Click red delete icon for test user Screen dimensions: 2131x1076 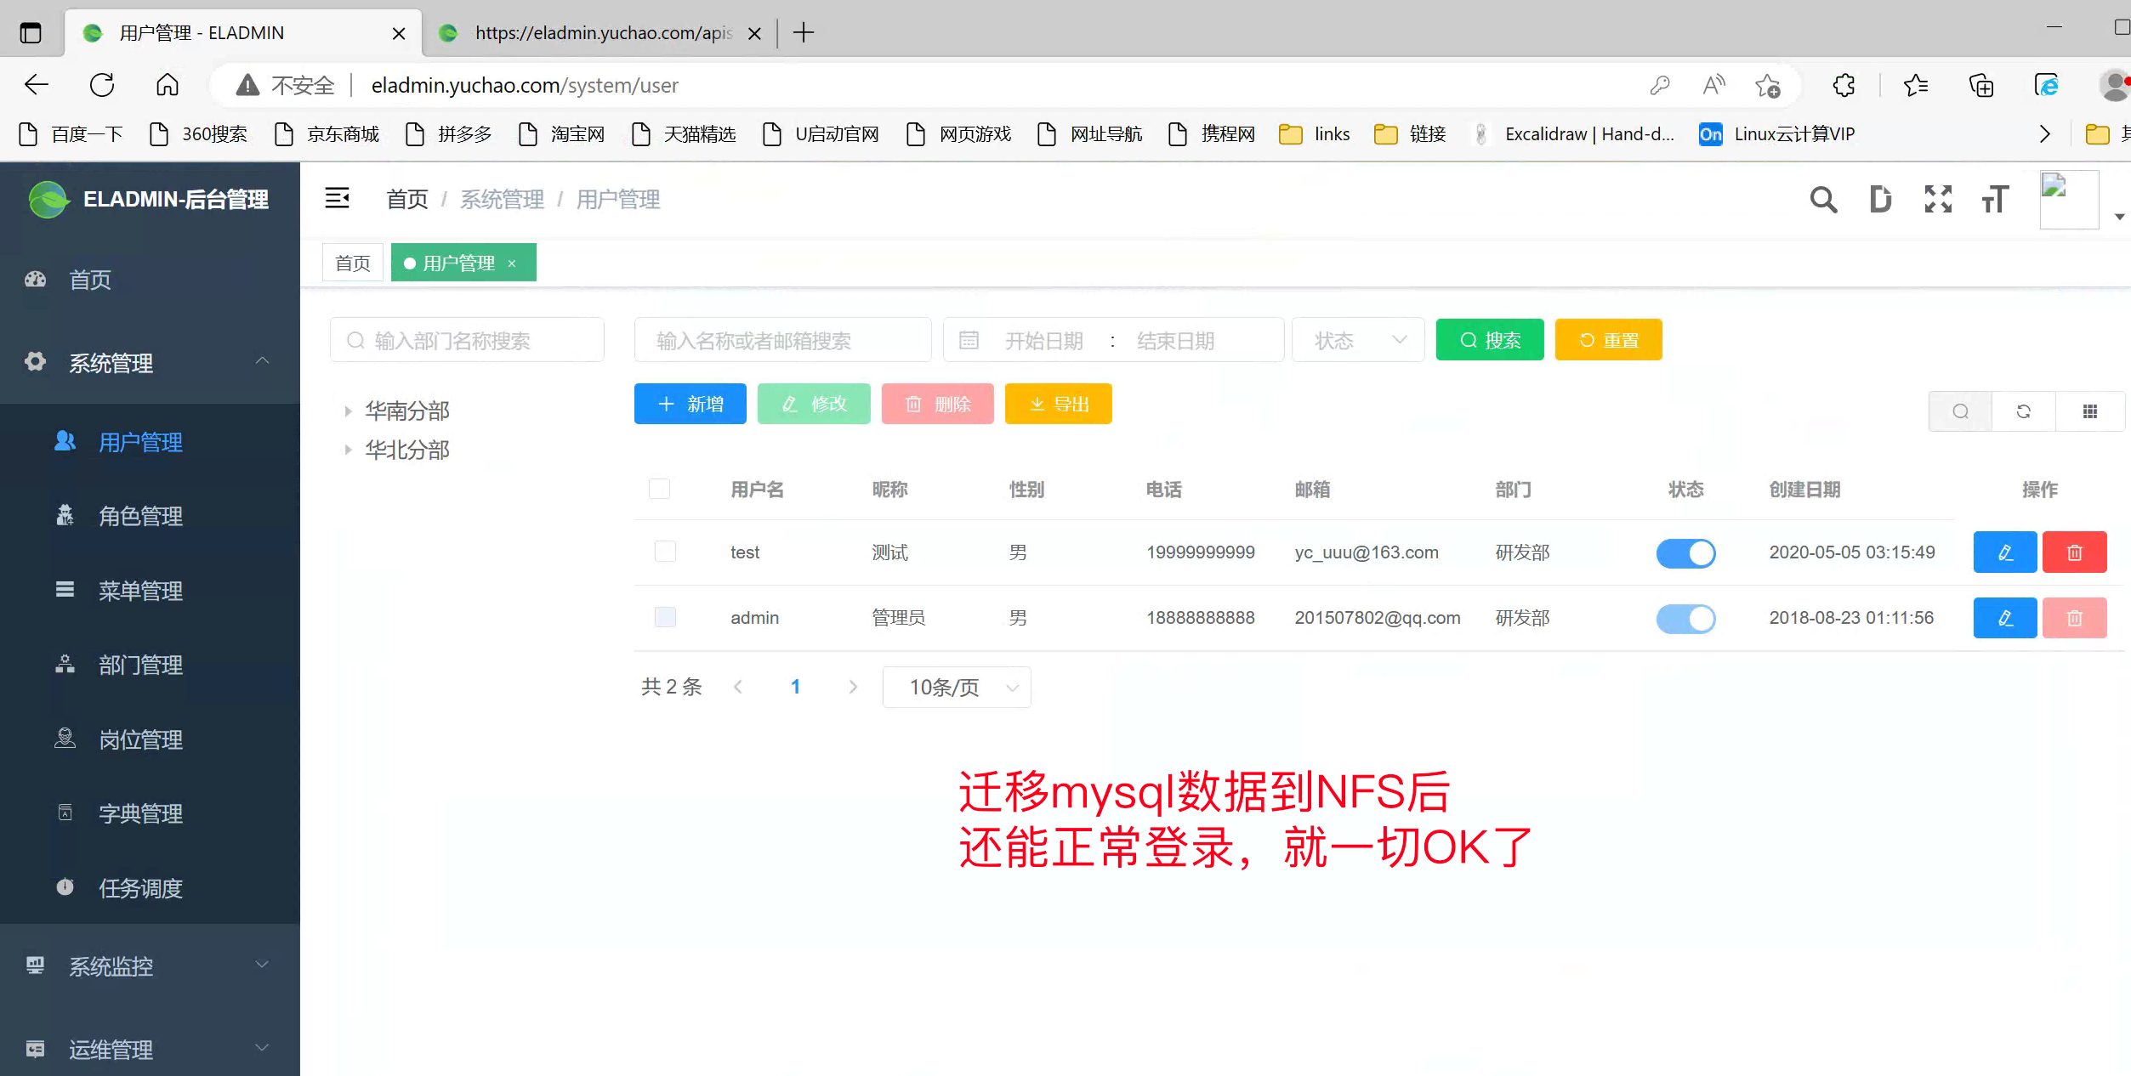click(x=2074, y=552)
